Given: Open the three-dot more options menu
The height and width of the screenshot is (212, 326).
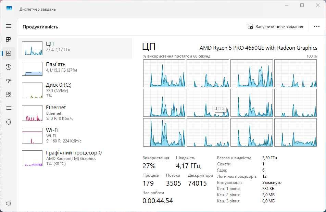Looking at the screenshot, I should pos(316,27).
